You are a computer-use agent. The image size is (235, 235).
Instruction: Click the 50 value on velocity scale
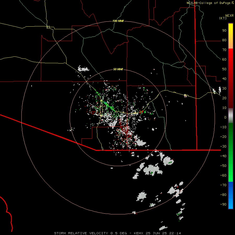pyautogui.click(x=224, y=69)
